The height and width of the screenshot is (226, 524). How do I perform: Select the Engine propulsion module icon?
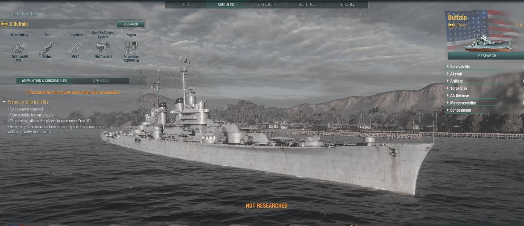[131, 47]
